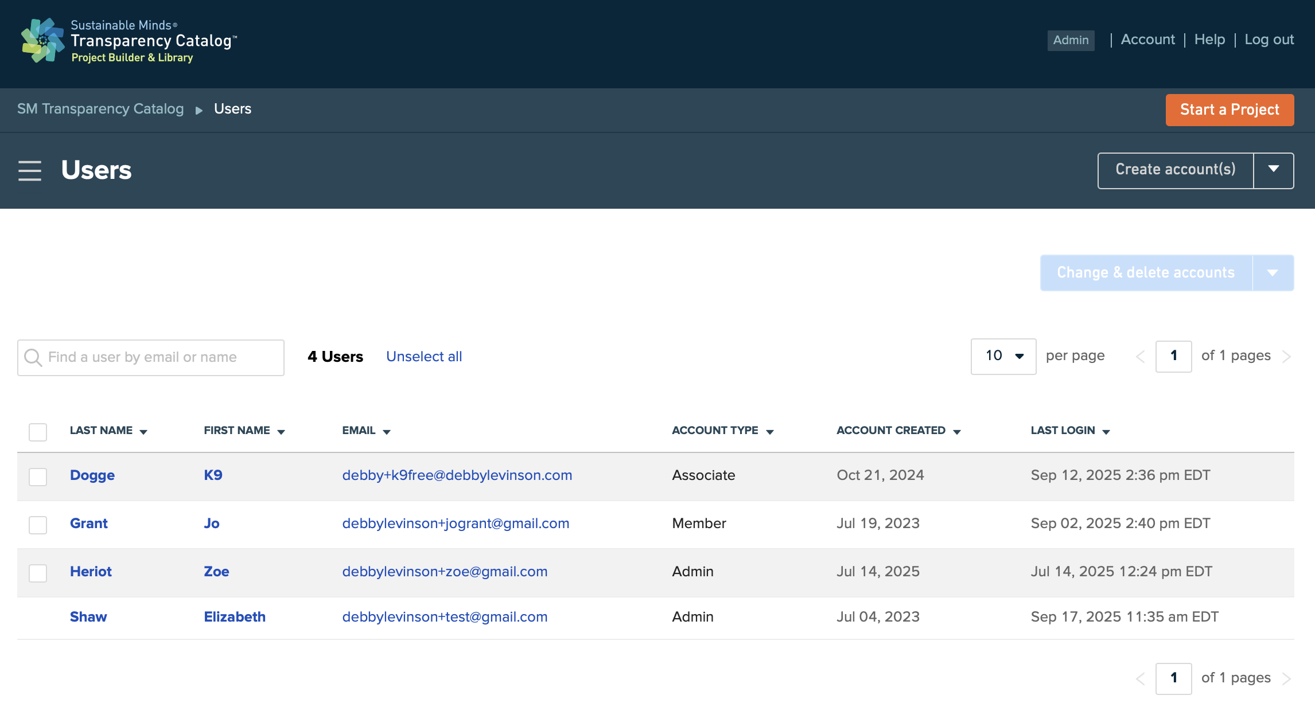
Task: Click Admin account type for Heriot
Action: coord(692,572)
